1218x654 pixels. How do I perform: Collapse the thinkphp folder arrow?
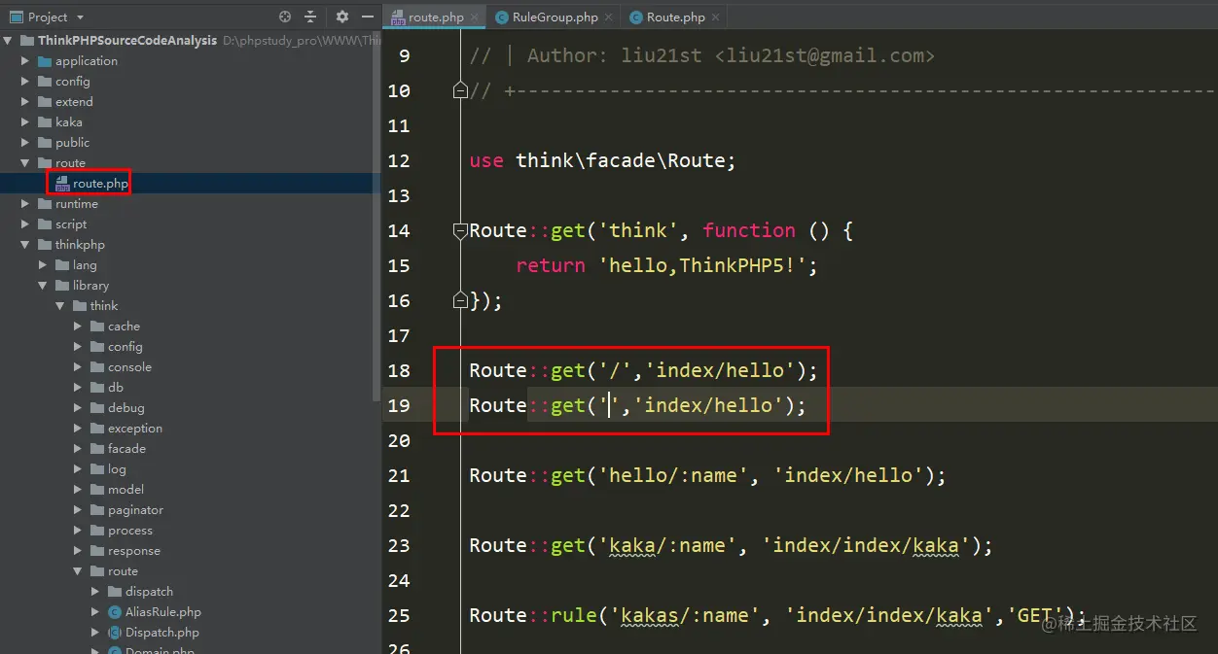(x=25, y=245)
